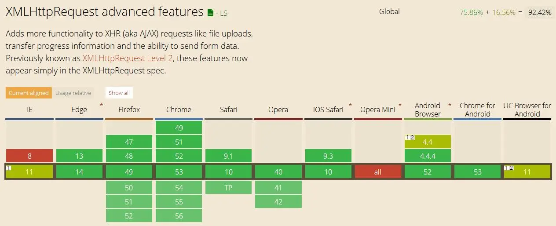Click the asterisk next to Opera Mini

400,106
